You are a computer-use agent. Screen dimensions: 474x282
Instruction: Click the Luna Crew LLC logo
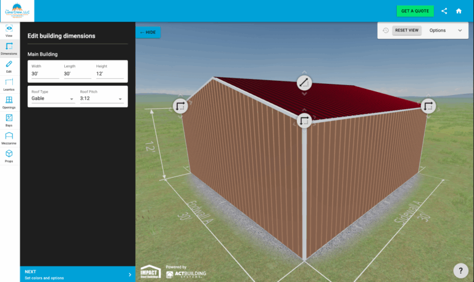17,11
